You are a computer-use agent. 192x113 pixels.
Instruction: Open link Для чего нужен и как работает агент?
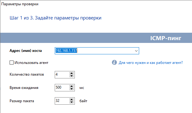tap(151, 63)
